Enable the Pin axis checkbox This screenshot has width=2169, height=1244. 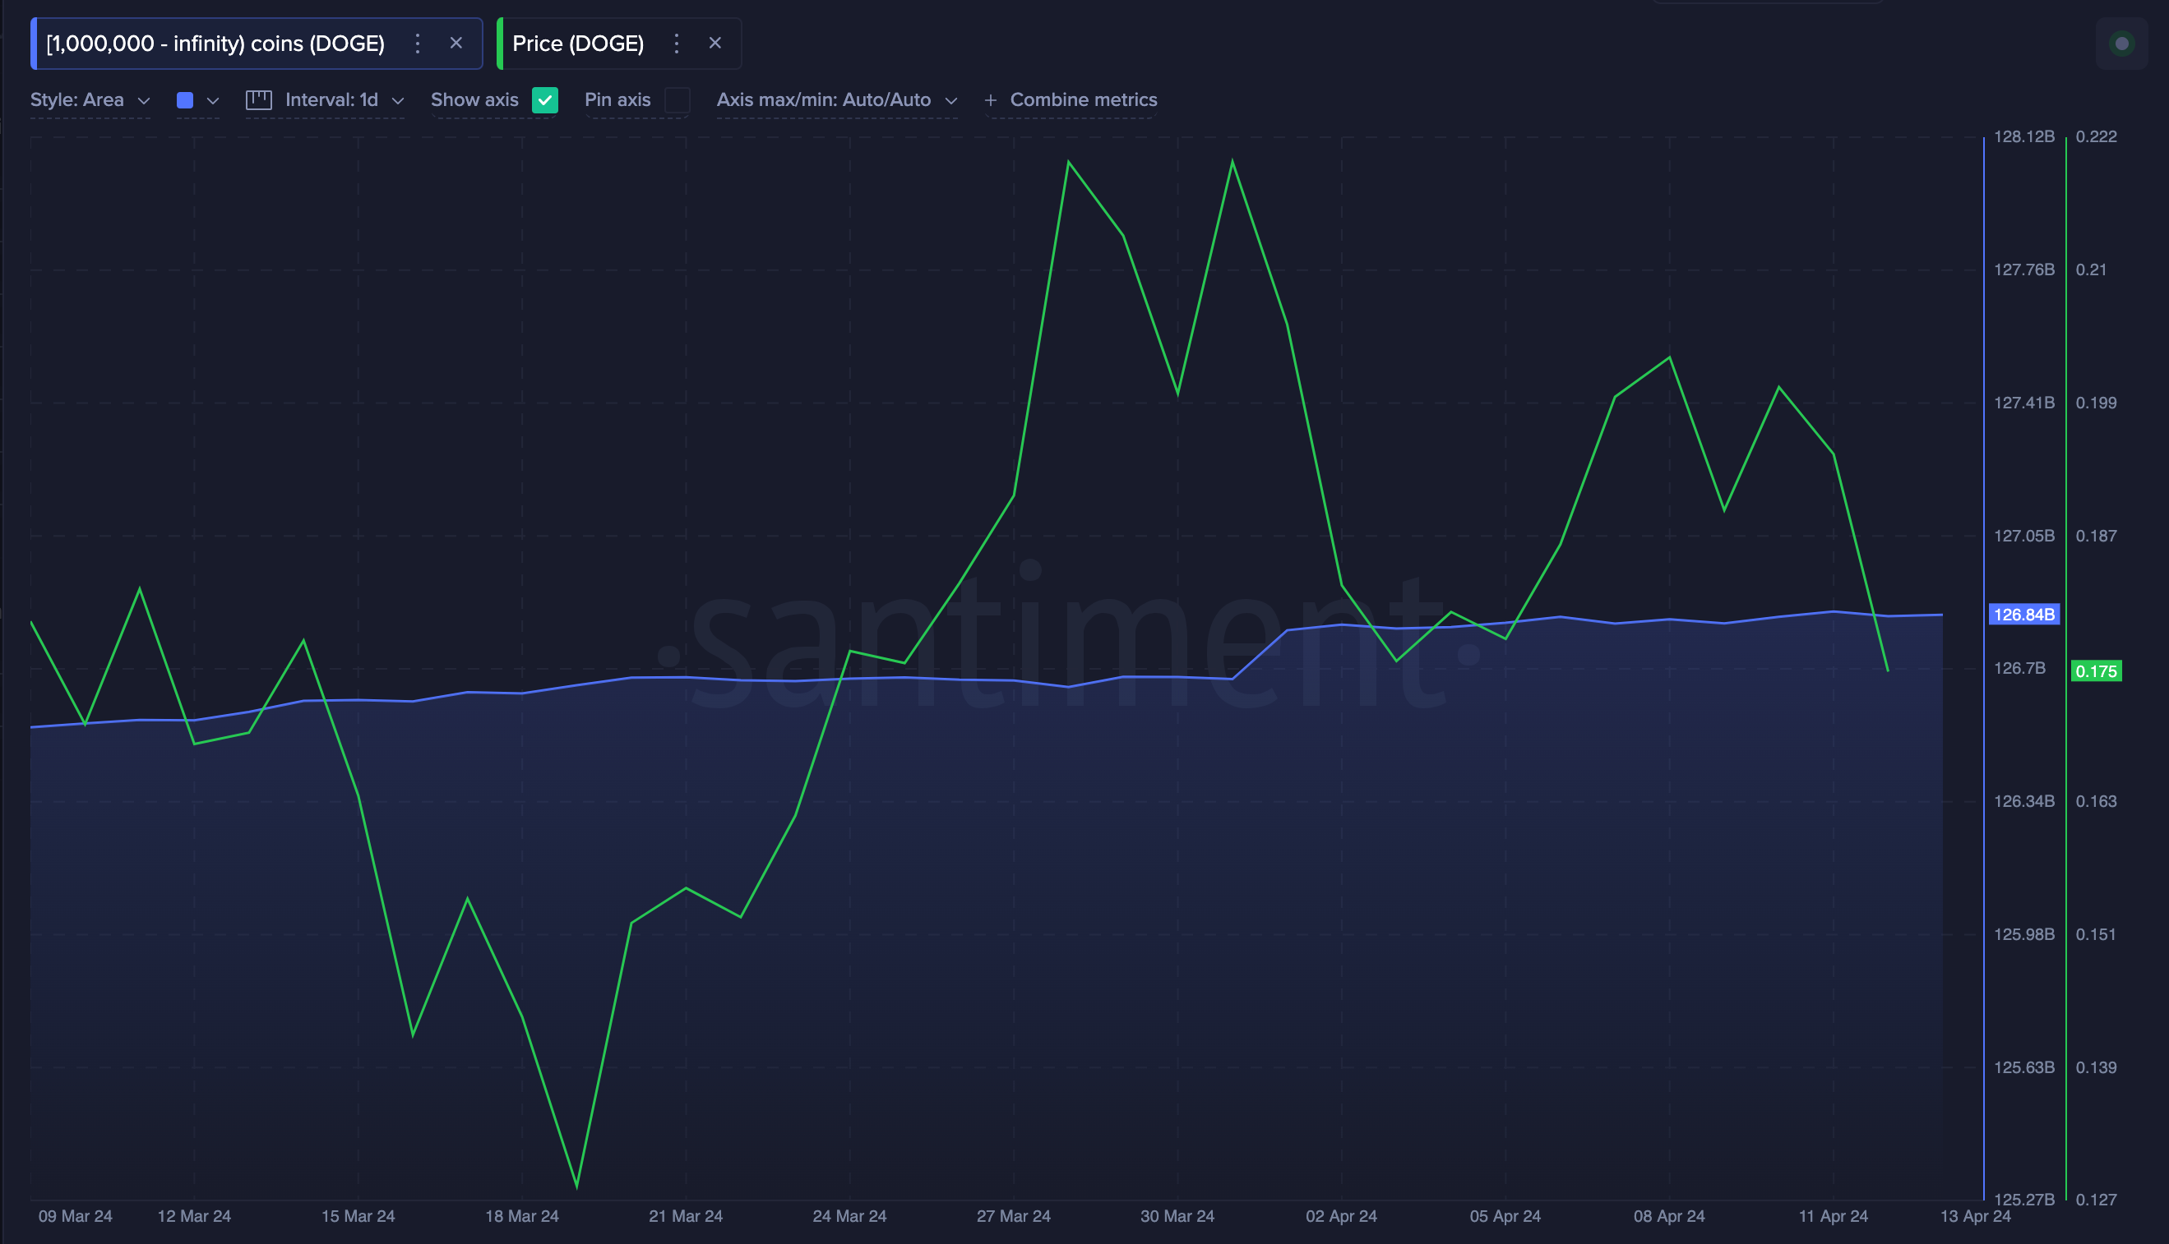678,100
